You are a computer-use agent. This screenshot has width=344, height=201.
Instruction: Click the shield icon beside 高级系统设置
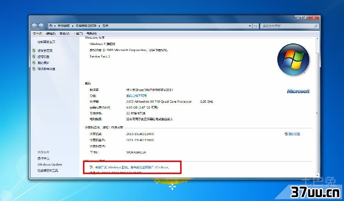[x=34, y=69]
